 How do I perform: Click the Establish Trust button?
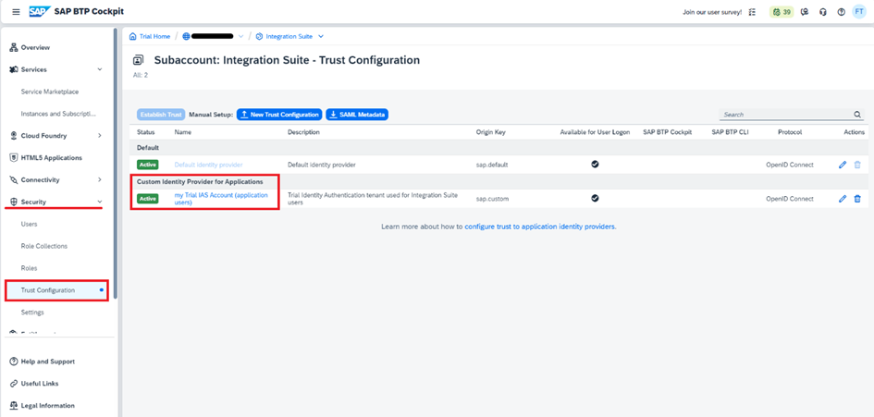[x=161, y=115]
